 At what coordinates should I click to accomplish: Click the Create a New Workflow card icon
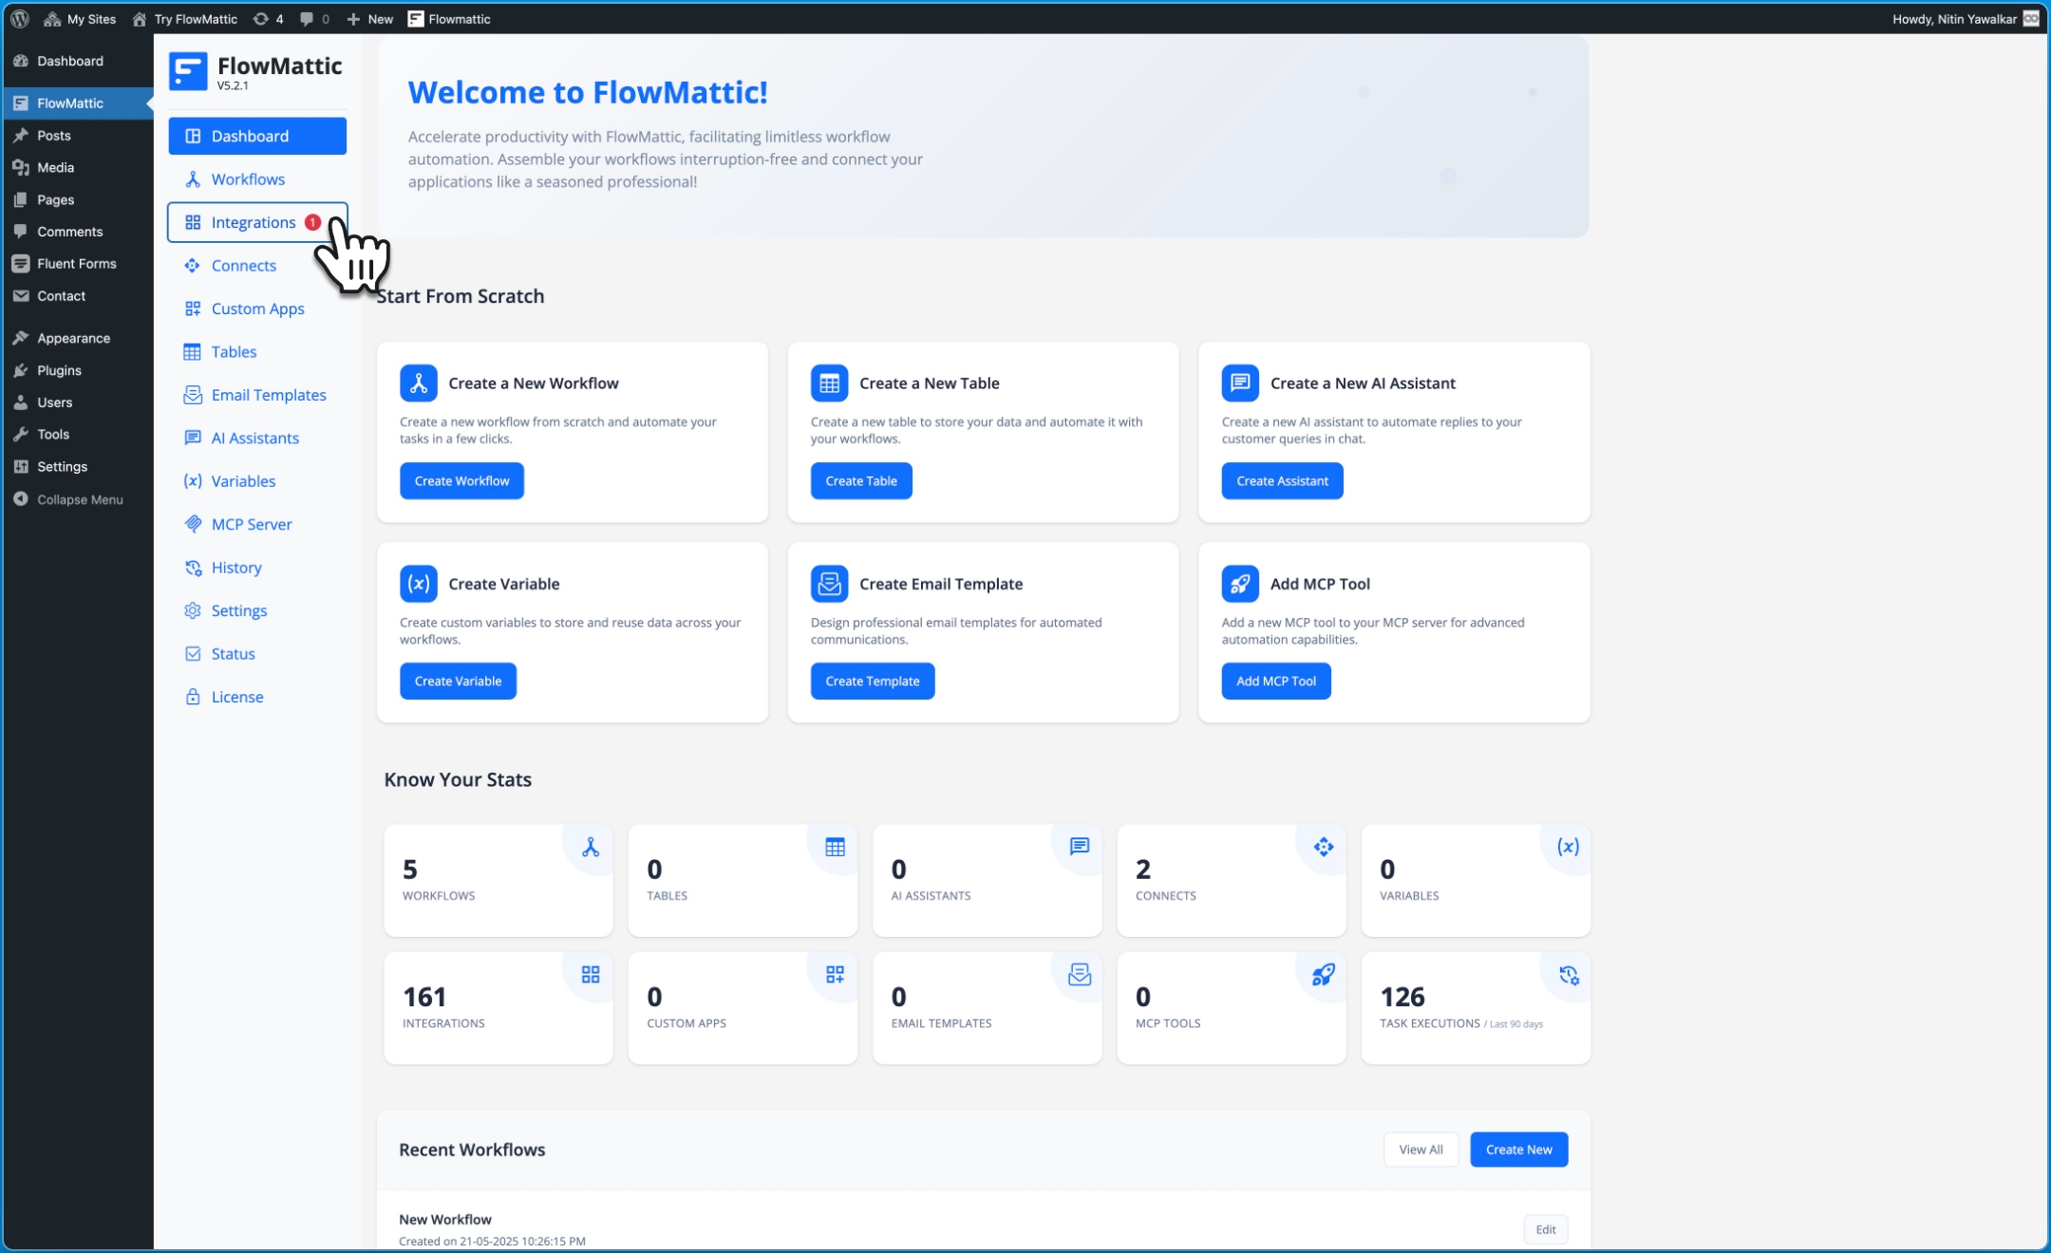coord(418,383)
